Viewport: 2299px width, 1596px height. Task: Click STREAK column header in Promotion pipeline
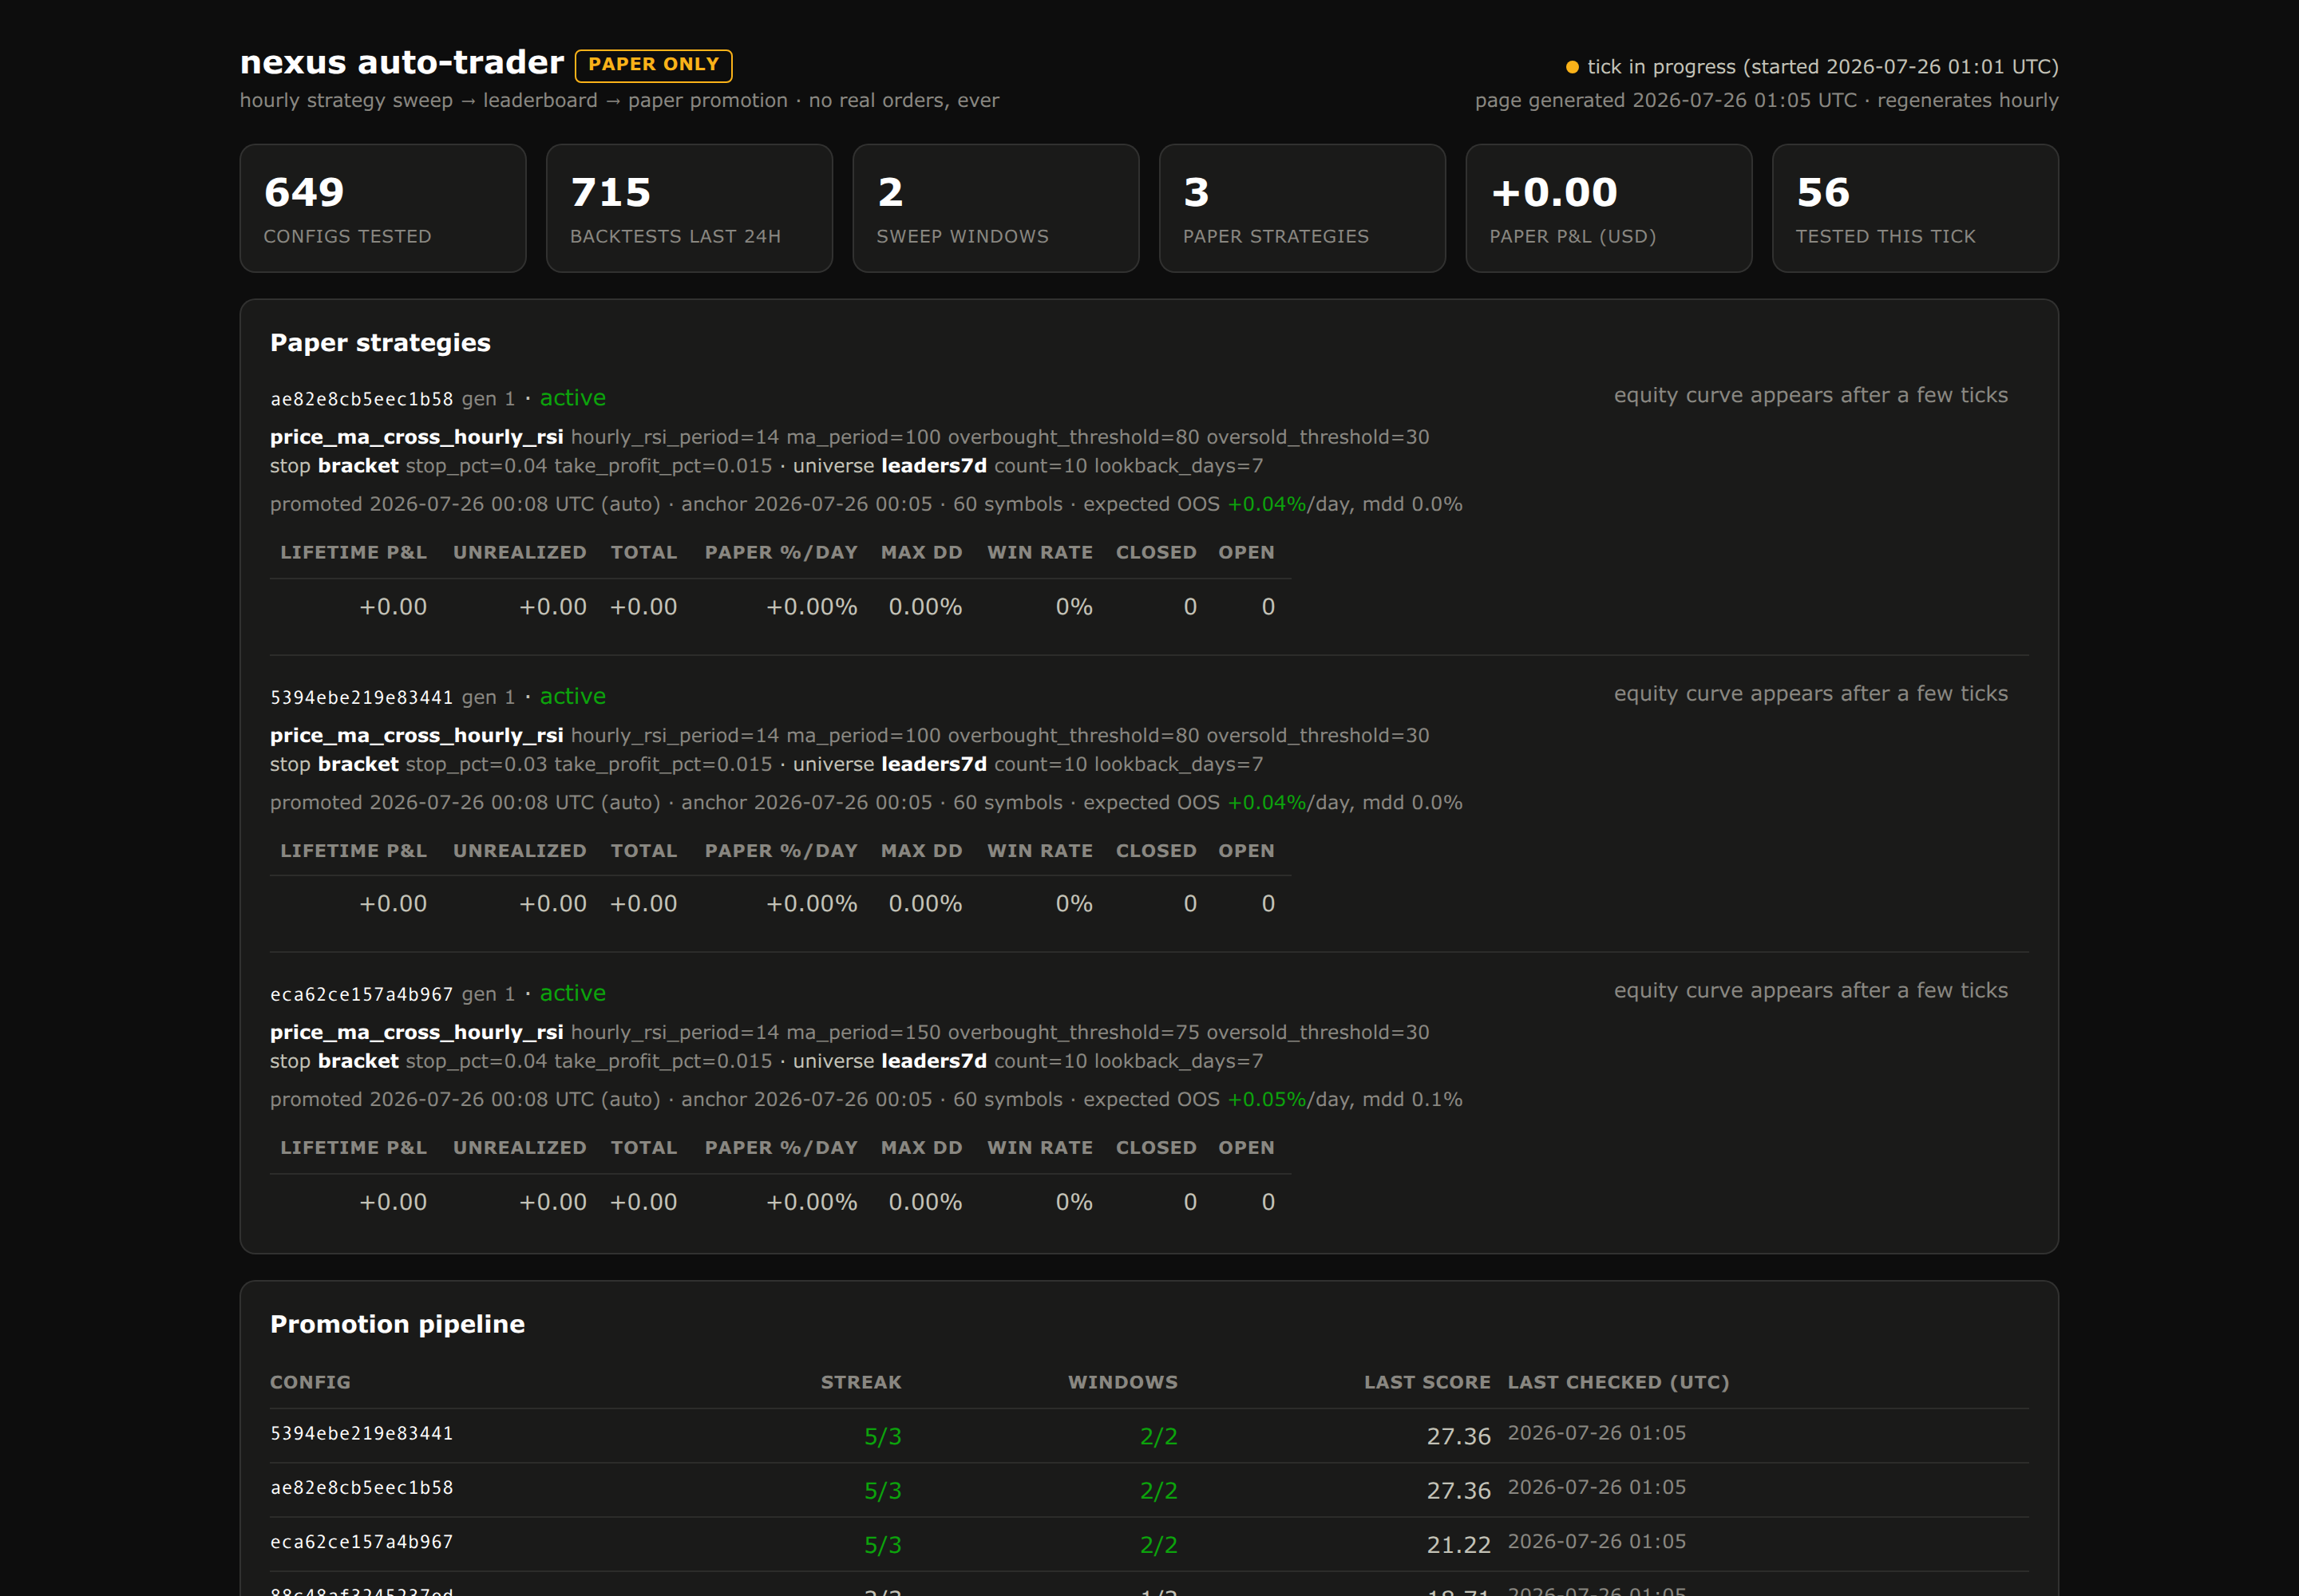tap(861, 1382)
